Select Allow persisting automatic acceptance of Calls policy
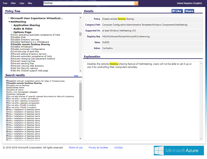 pos(36,35)
